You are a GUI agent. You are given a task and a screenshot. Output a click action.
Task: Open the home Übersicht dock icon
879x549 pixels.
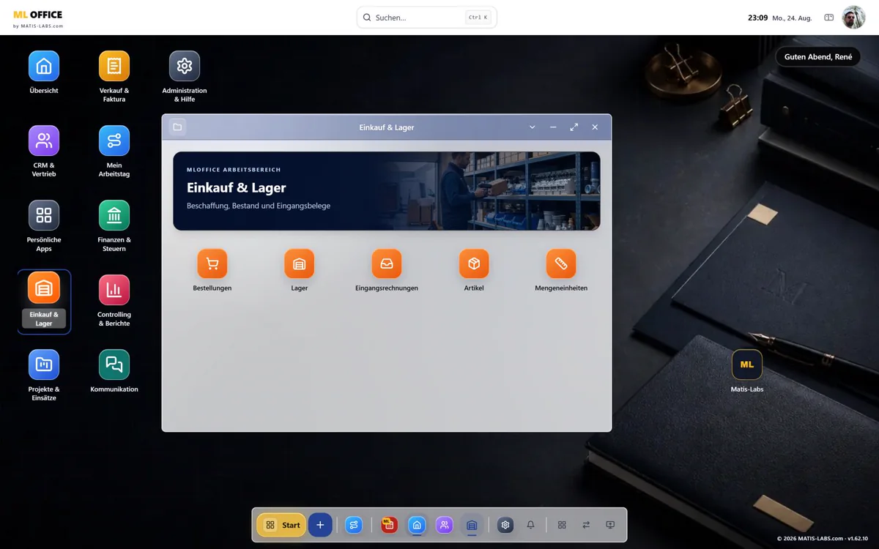(417, 525)
